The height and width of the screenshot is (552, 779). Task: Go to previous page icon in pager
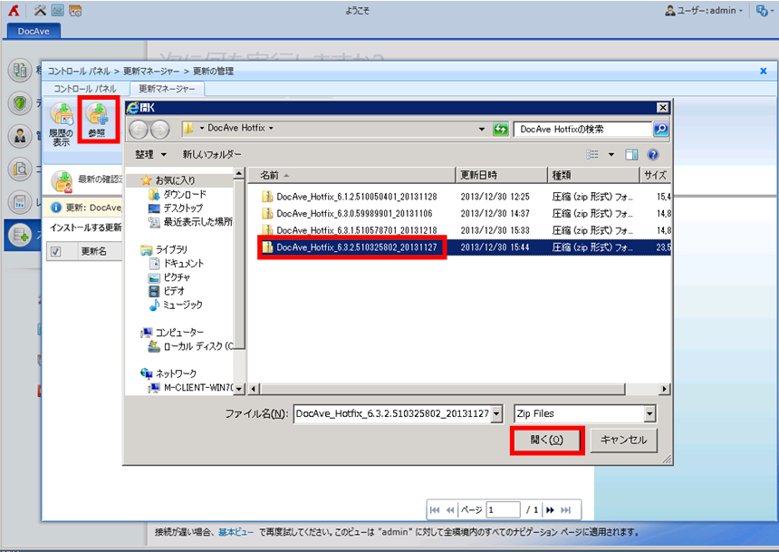[x=450, y=509]
